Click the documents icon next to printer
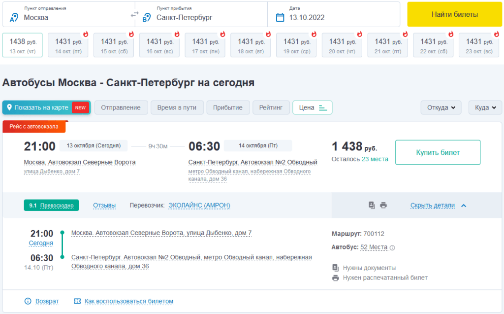 coord(372,205)
